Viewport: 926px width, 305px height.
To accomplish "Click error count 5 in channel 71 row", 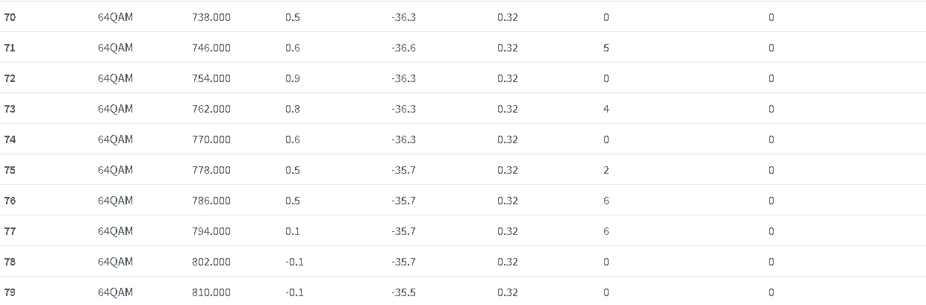I will 606,48.
